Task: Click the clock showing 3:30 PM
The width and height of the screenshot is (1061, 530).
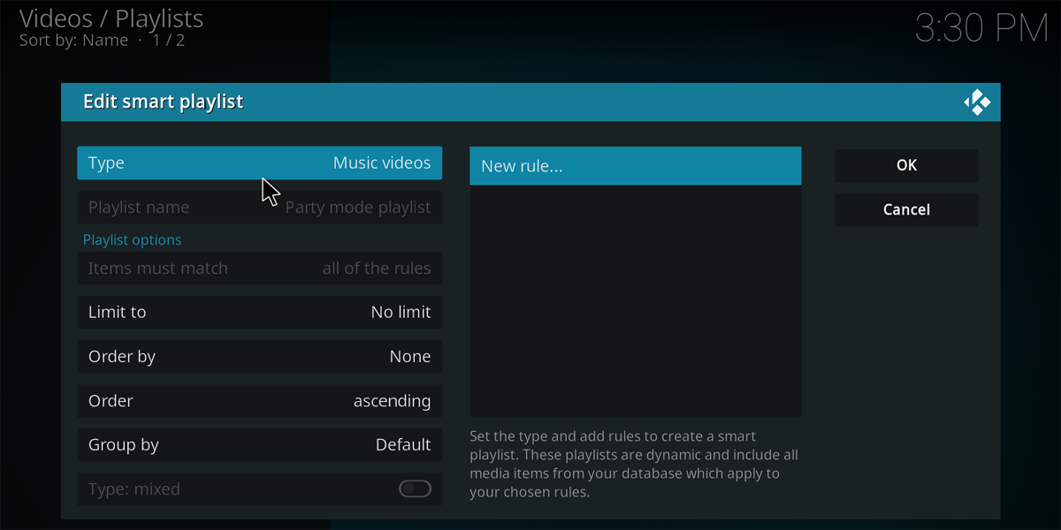Action: 981,27
